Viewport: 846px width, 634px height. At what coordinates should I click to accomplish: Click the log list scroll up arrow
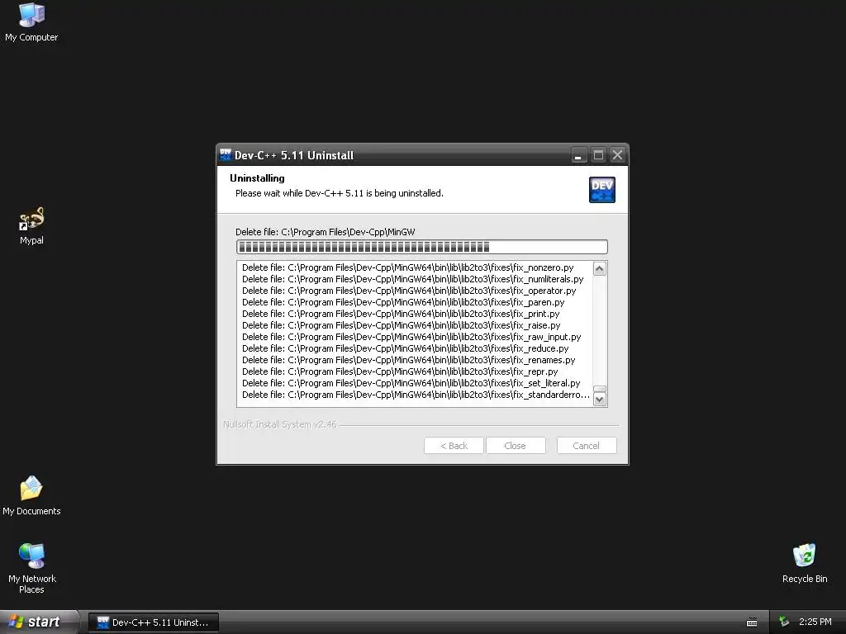pyautogui.click(x=600, y=268)
